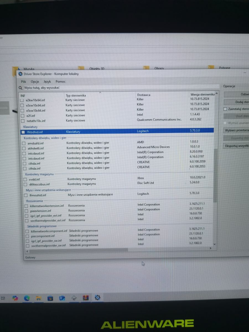
Task: Open Microsoft Store from the taskbar
Action: point(50,298)
